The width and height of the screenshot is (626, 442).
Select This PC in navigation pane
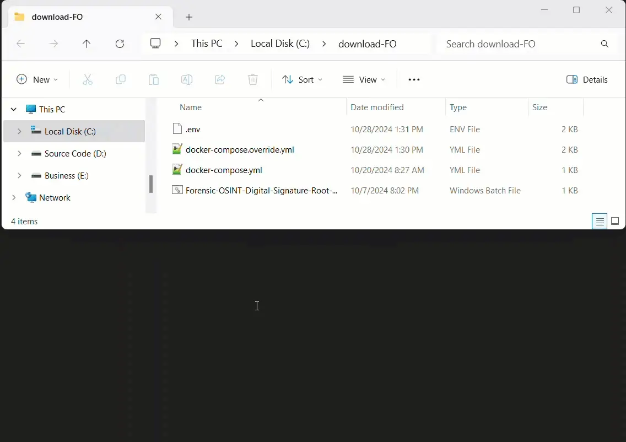tap(52, 110)
